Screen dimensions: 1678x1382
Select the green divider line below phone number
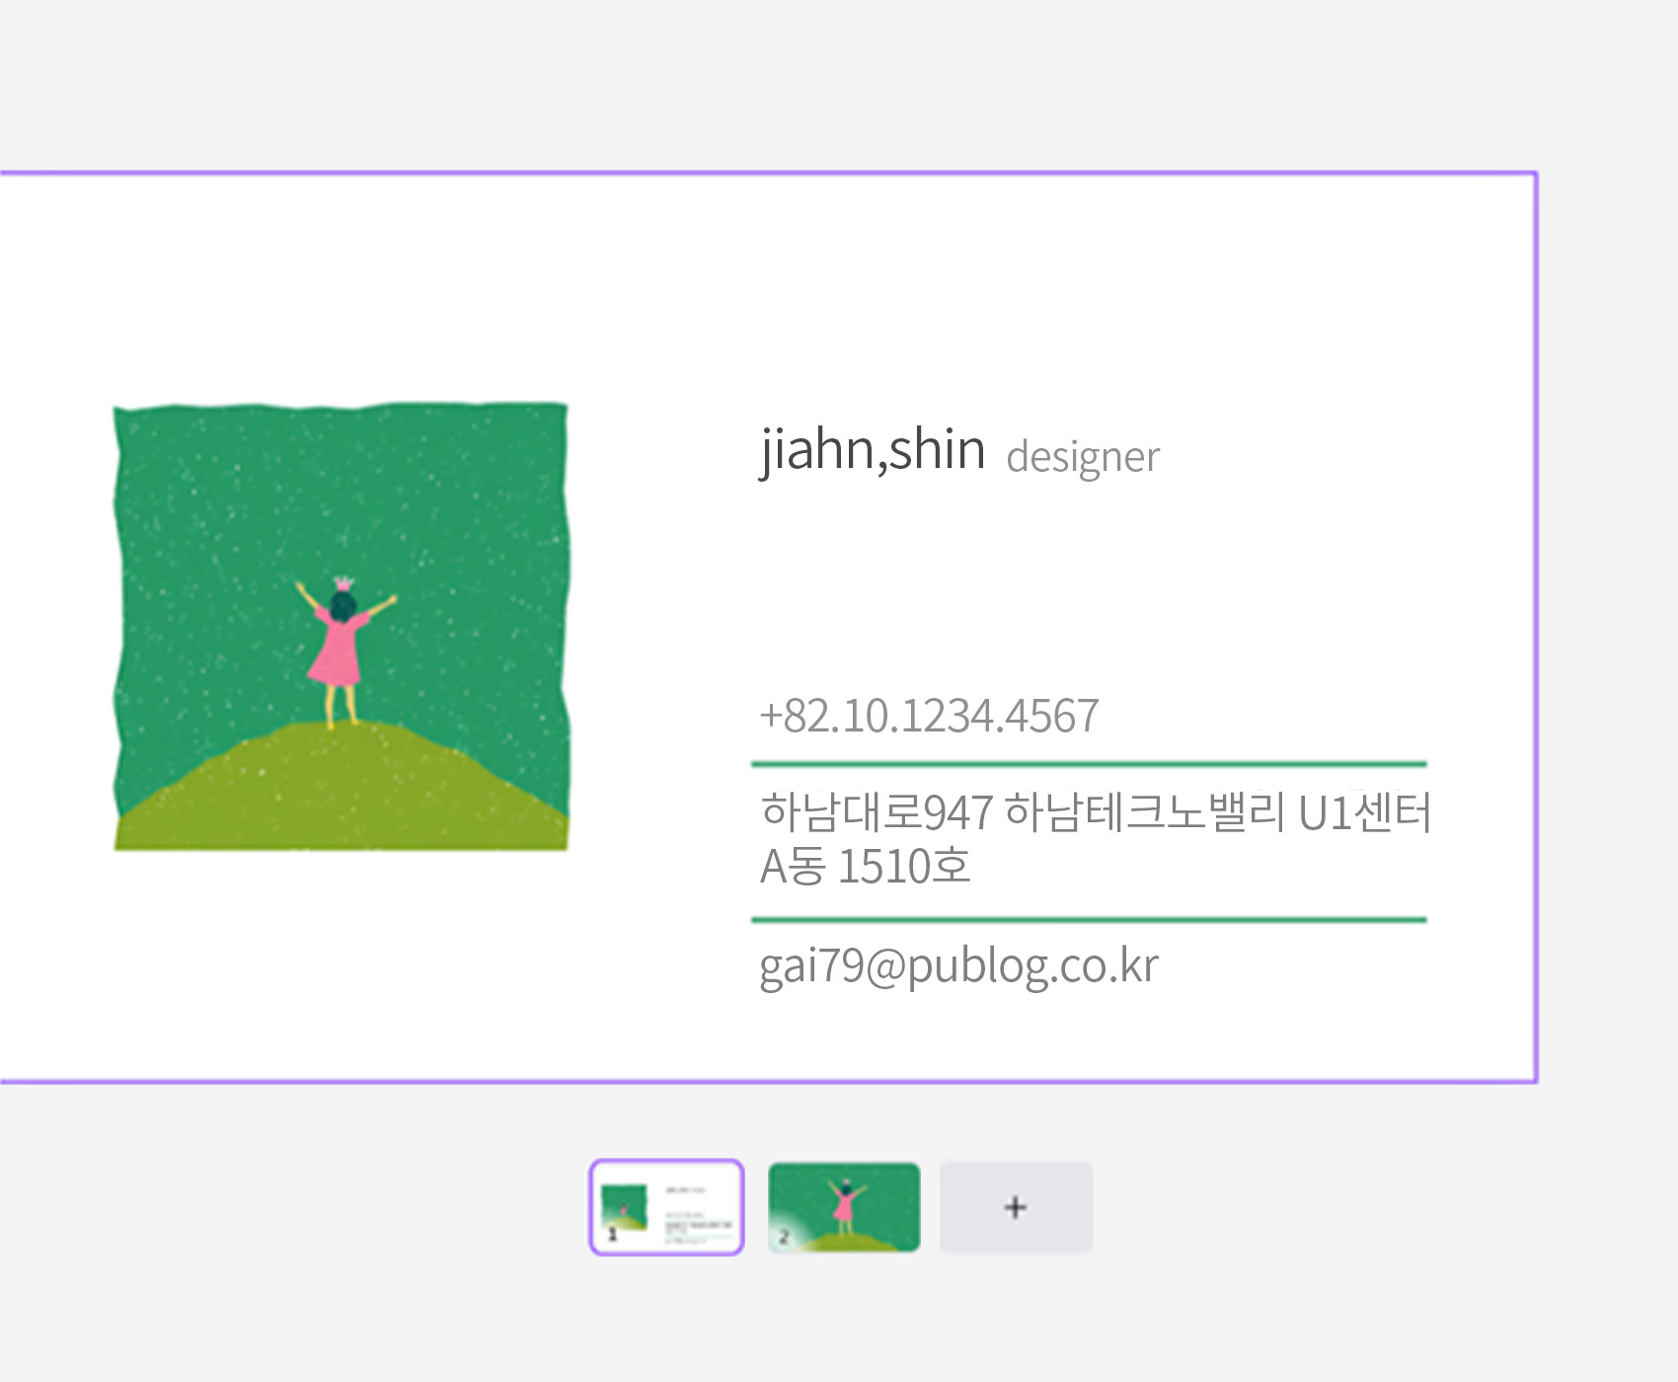click(1089, 764)
